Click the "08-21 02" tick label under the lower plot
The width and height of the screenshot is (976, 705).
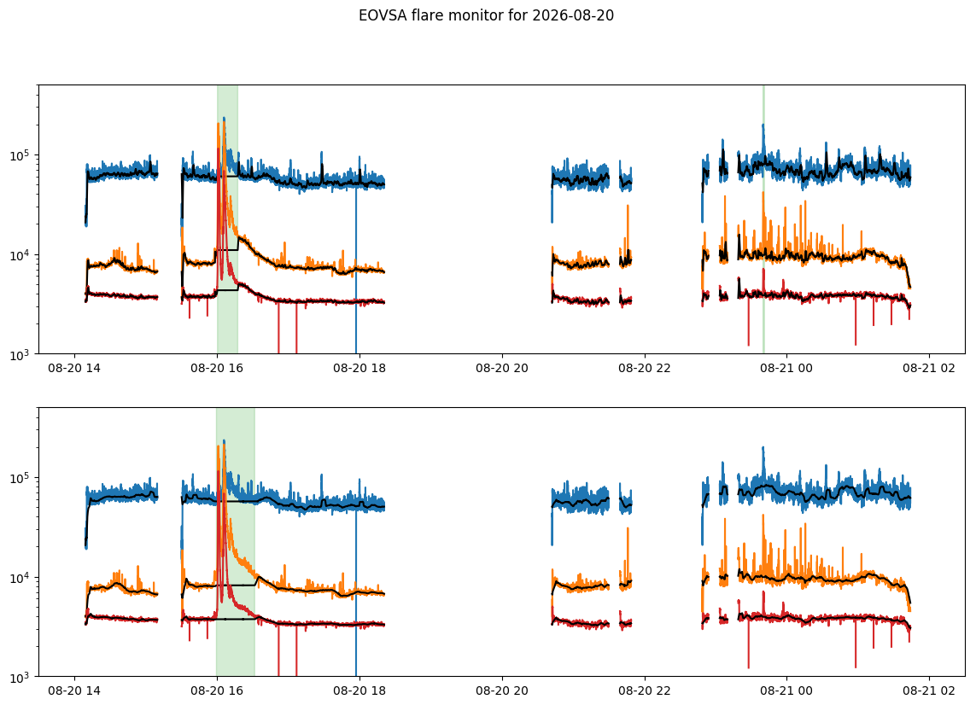tap(929, 690)
